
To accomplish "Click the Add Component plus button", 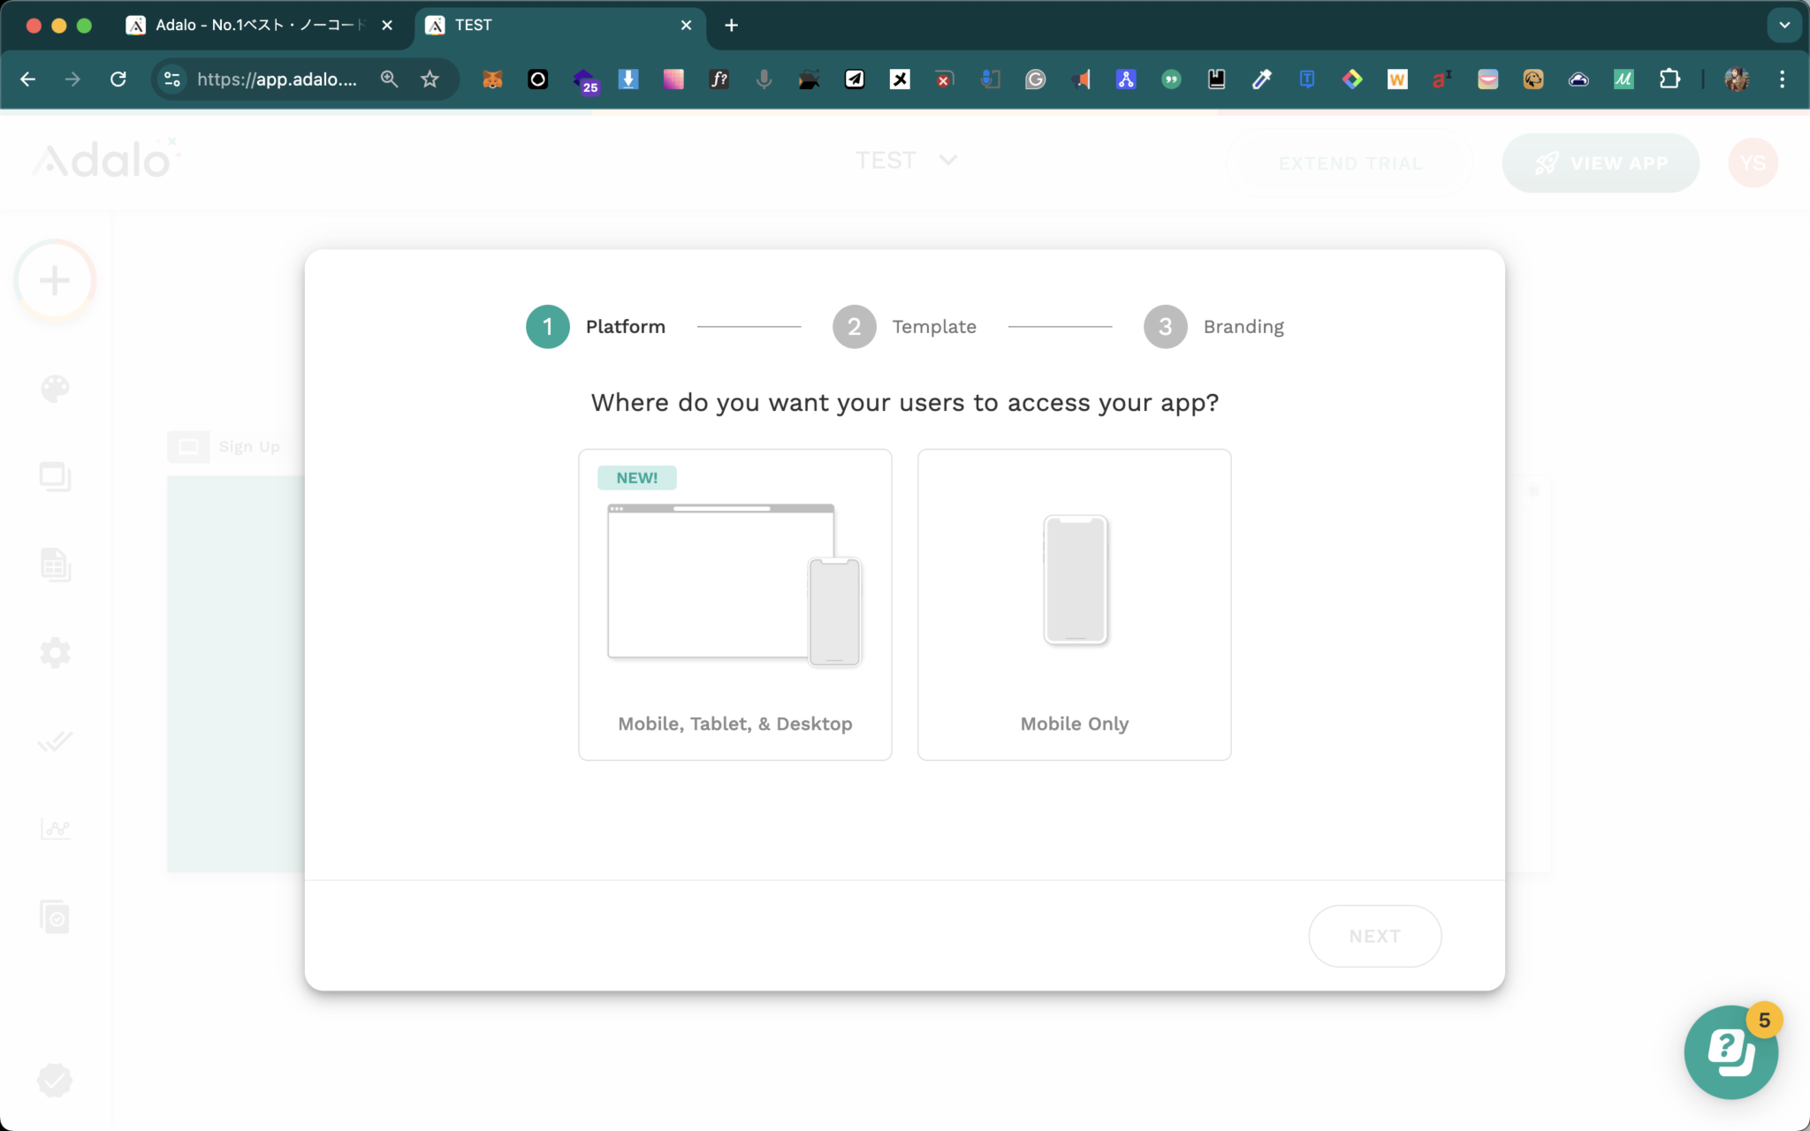I will tap(55, 281).
